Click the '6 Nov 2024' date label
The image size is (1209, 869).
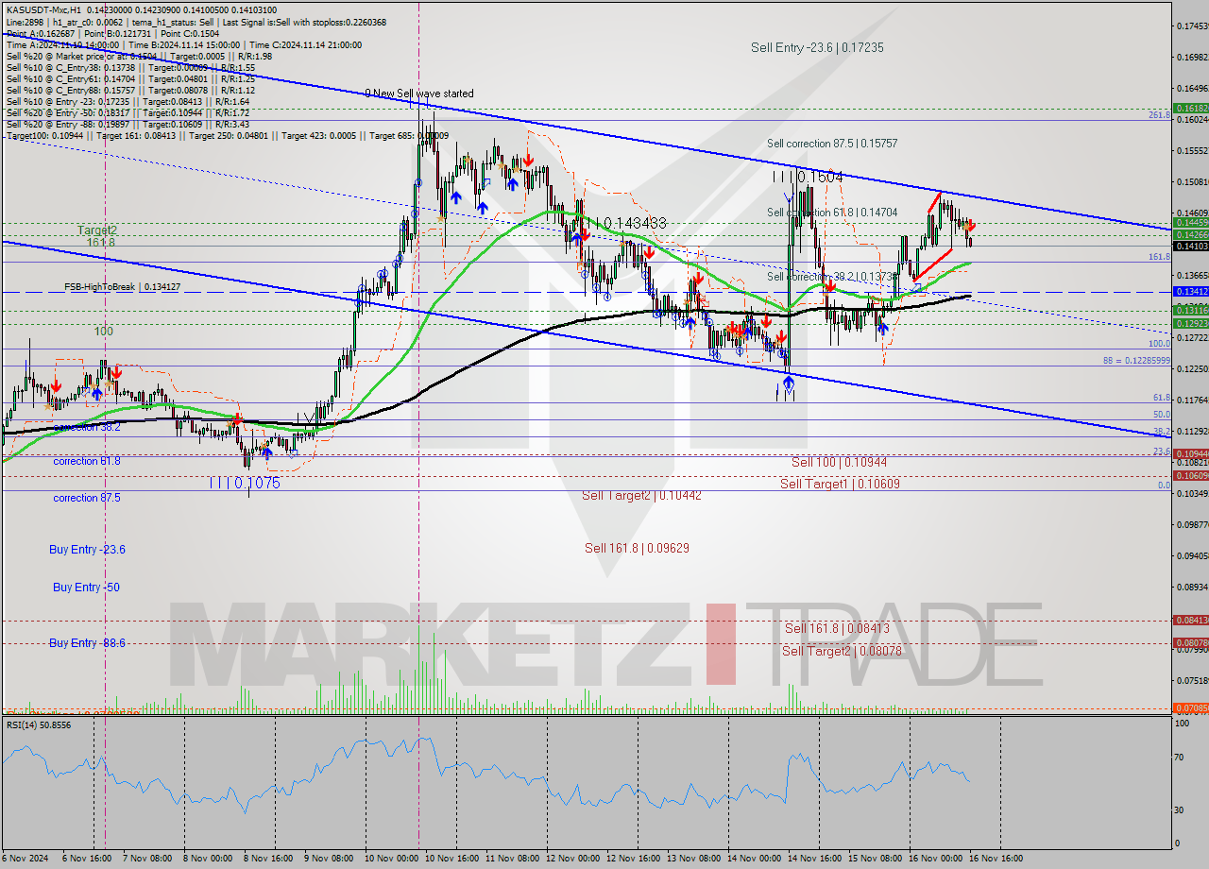point(24,859)
